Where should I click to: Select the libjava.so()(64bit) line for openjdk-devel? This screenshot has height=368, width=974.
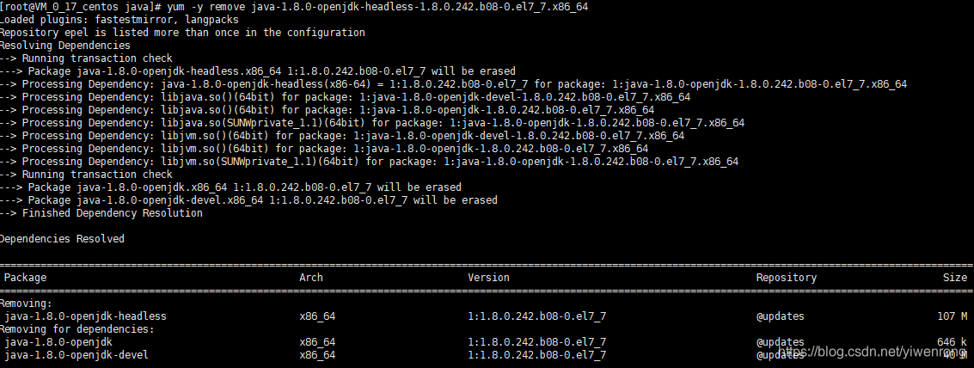(346, 97)
